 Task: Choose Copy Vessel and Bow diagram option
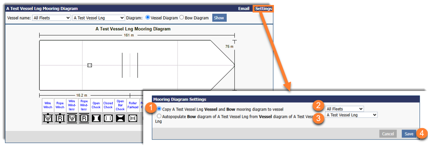click(x=160, y=109)
